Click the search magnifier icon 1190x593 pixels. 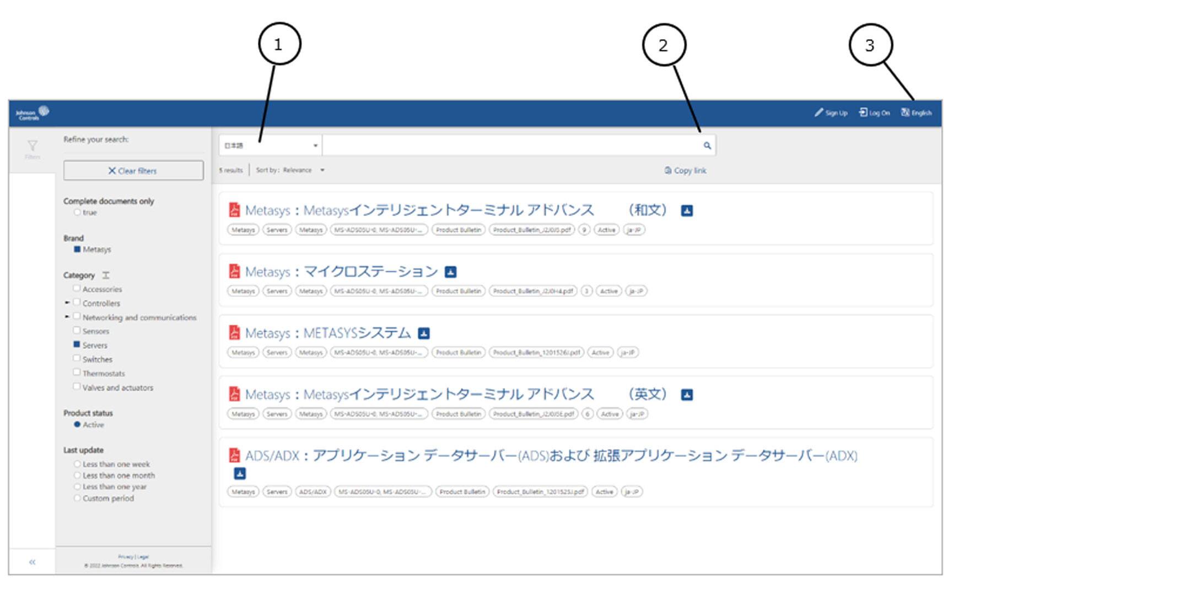tap(707, 145)
